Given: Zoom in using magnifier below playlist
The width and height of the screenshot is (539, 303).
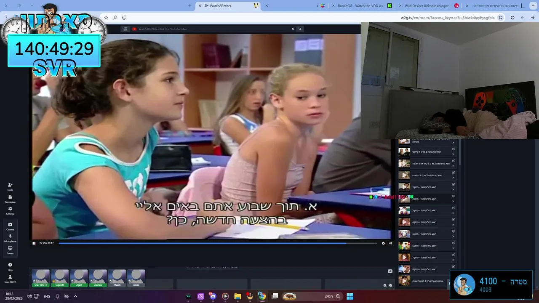Looking at the screenshot, I should point(385,285).
